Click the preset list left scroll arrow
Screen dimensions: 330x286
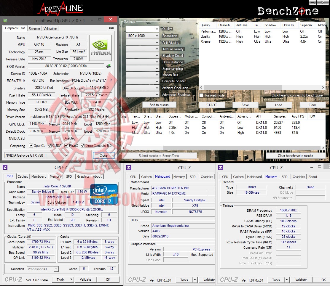click(201, 87)
